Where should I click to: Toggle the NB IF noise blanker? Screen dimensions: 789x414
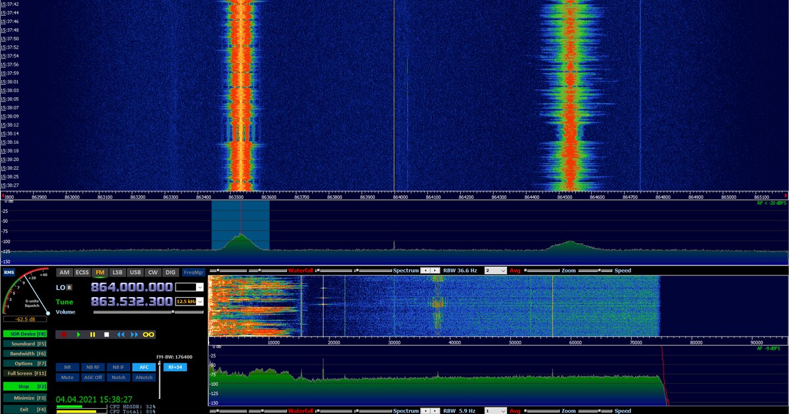(x=118, y=367)
